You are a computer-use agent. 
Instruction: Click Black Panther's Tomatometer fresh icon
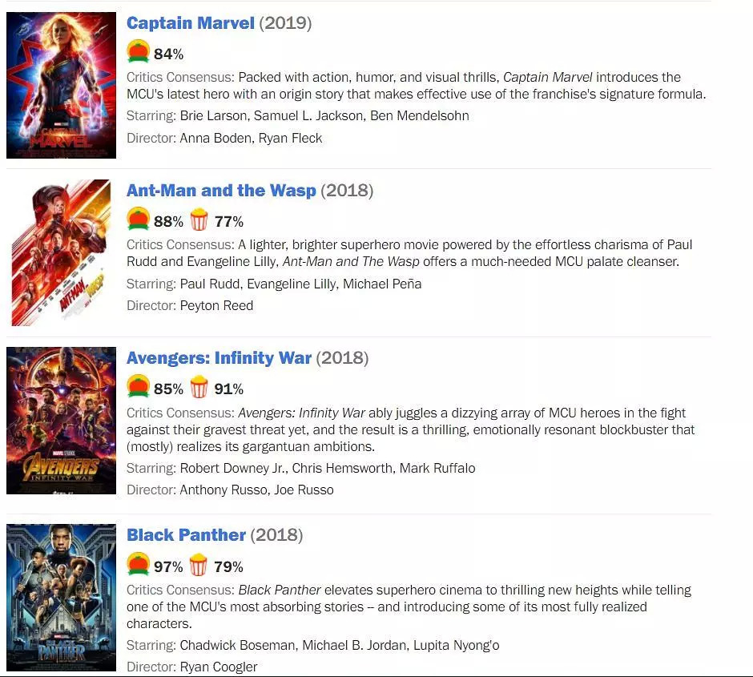coord(139,564)
